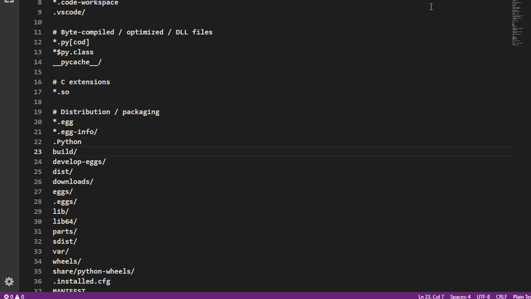Open encoding selection from status bar
Screen dimensions: 531x299
pyautogui.click(x=483, y=297)
